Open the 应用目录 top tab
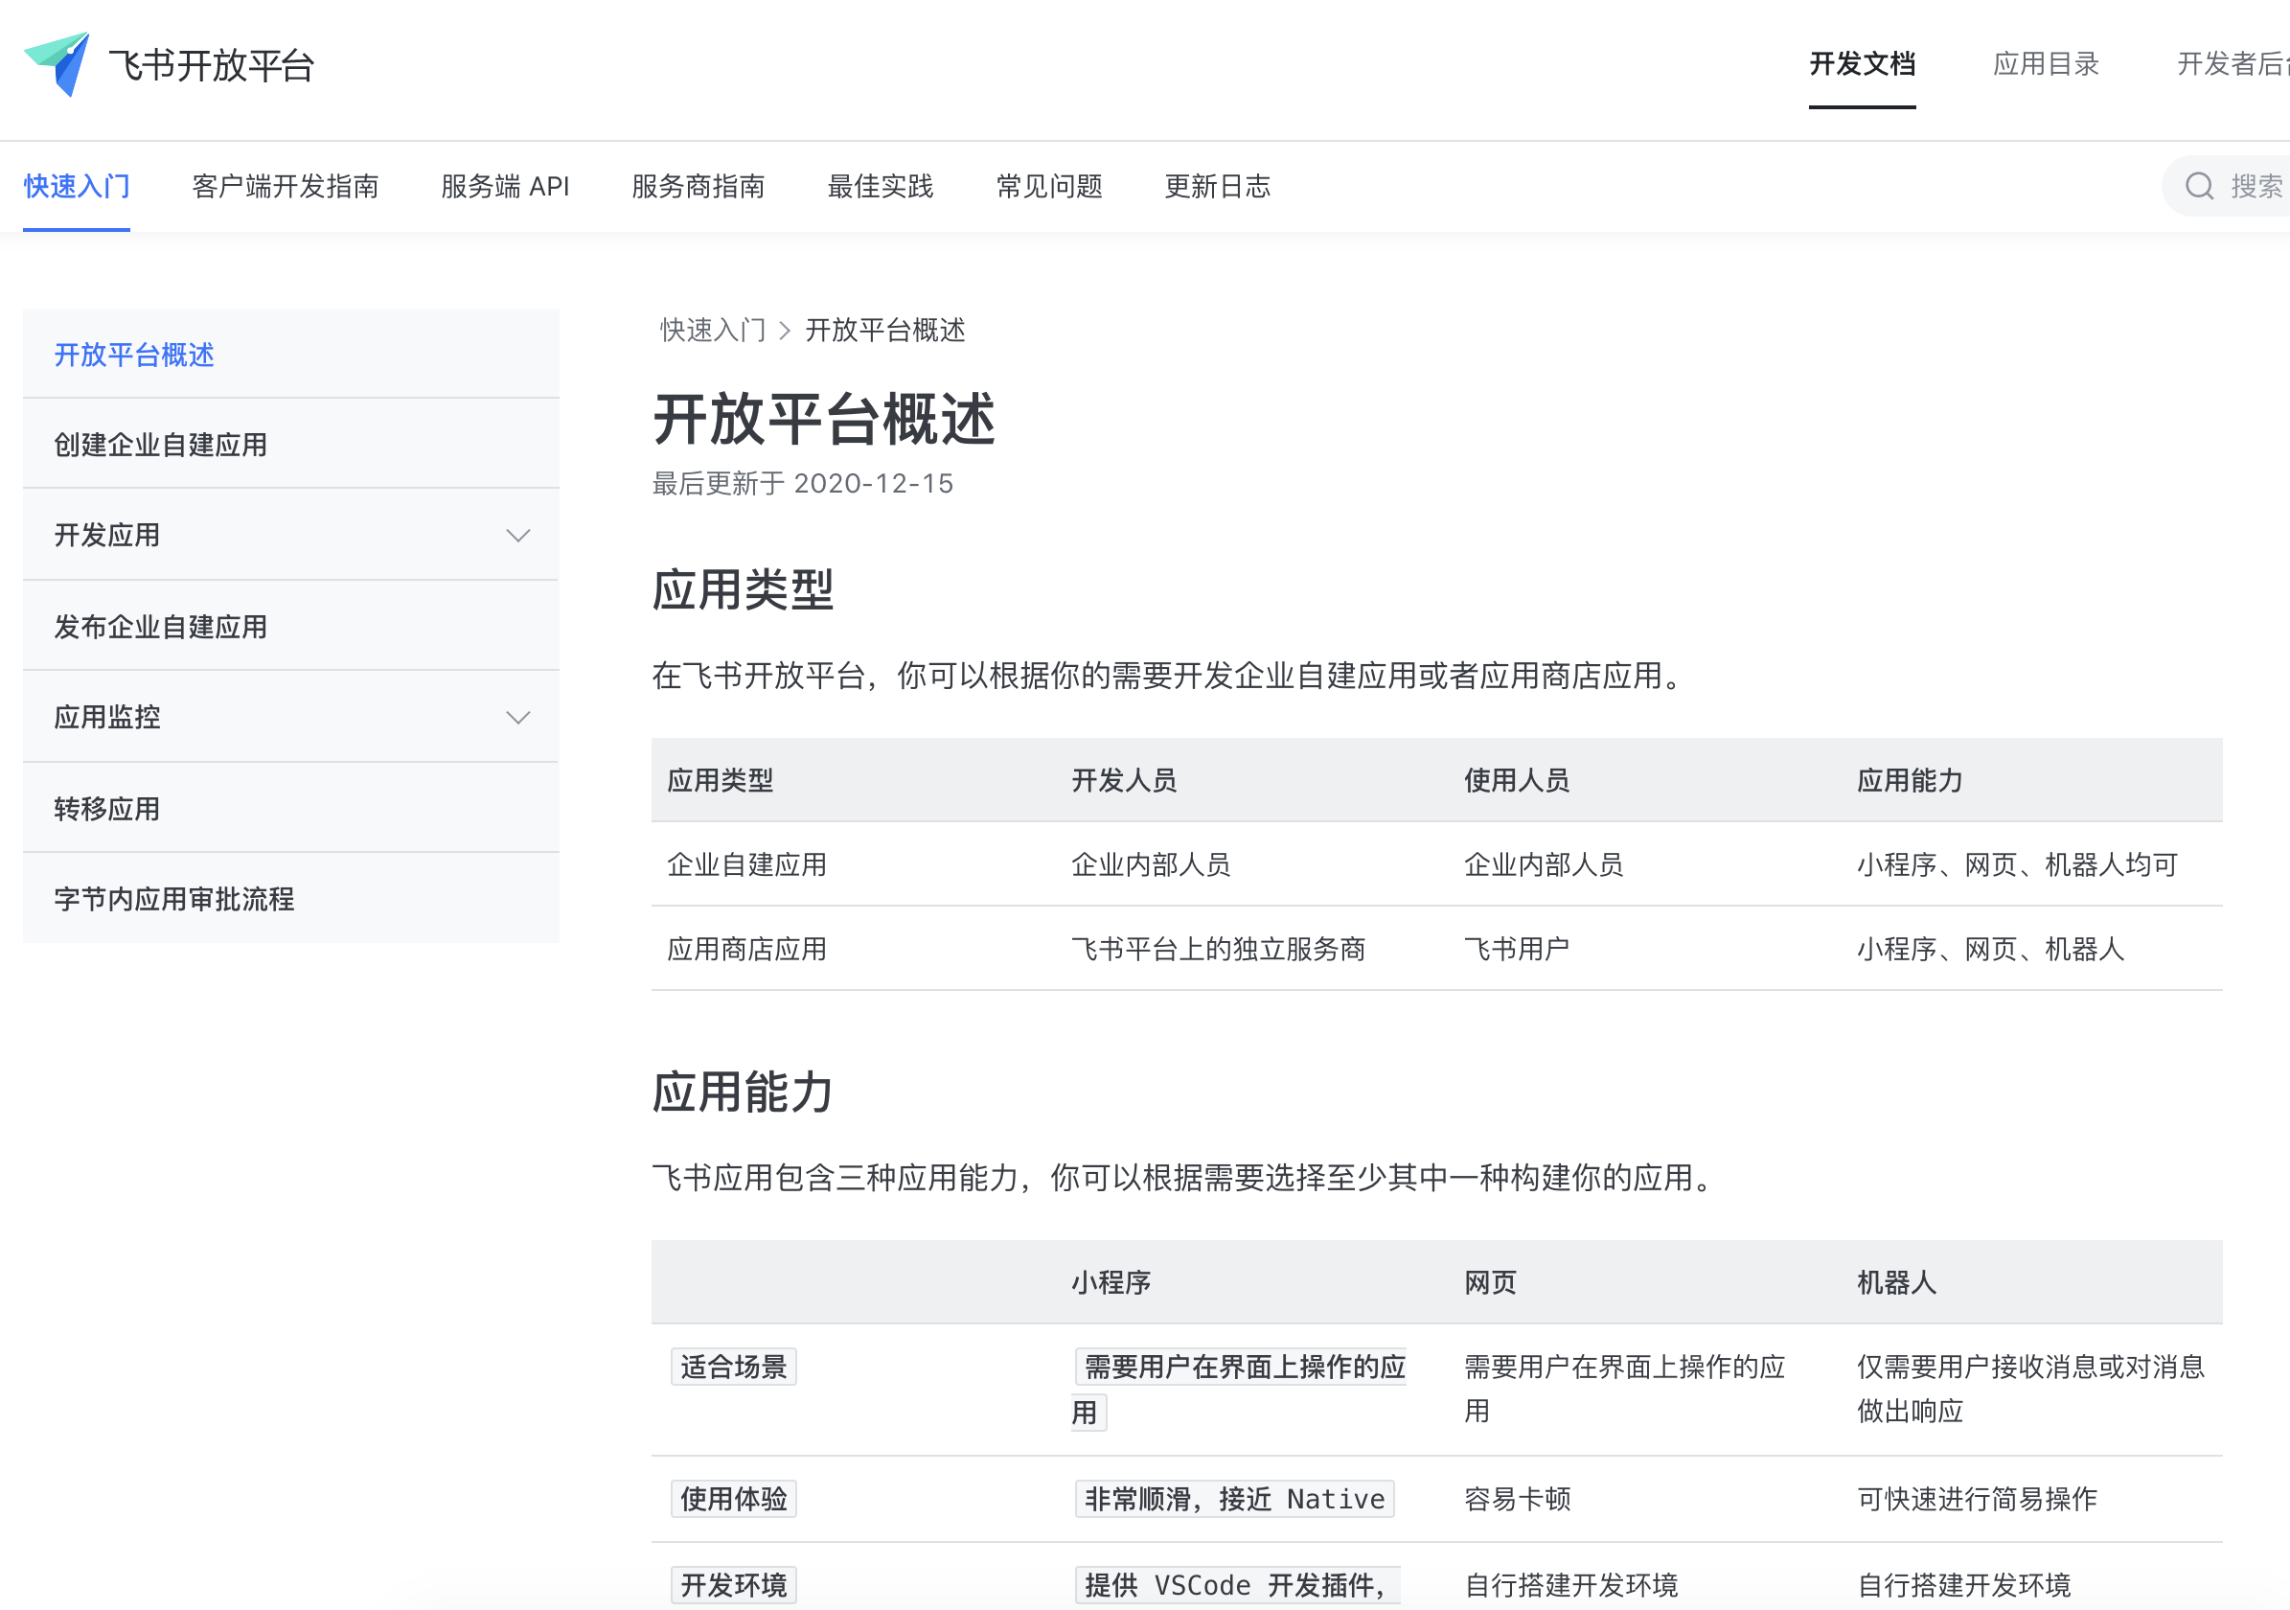 click(x=2045, y=64)
